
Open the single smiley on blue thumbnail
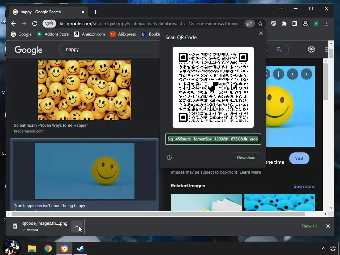pyautogui.click(x=85, y=171)
